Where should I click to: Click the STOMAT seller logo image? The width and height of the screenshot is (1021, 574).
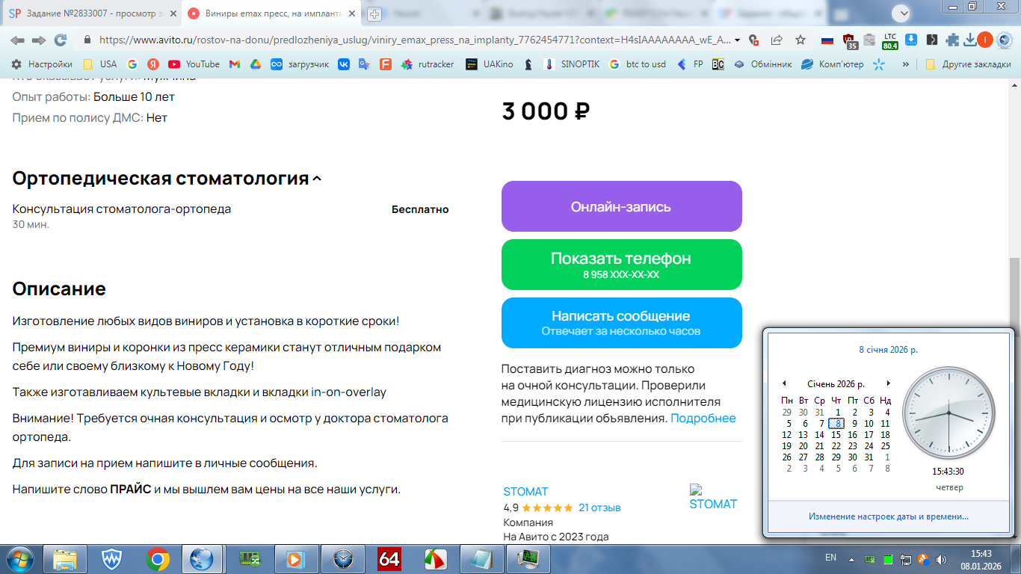(x=713, y=497)
